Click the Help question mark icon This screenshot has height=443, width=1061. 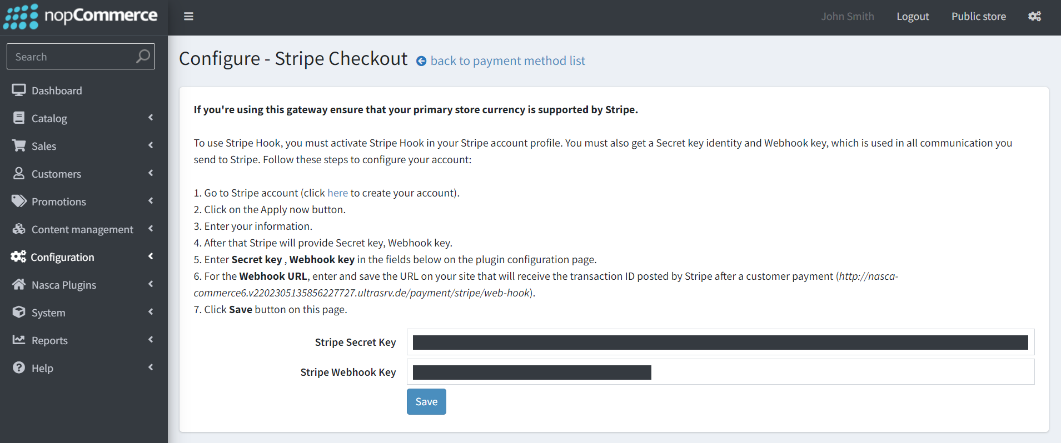(x=19, y=368)
